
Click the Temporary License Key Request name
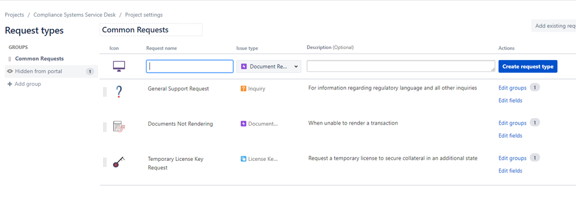click(x=175, y=163)
